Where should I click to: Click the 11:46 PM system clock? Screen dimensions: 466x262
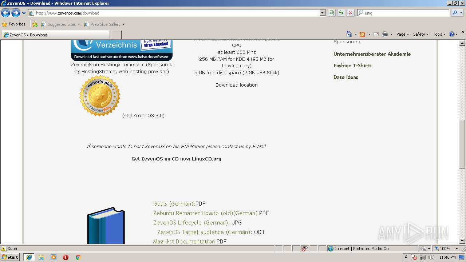447,257
